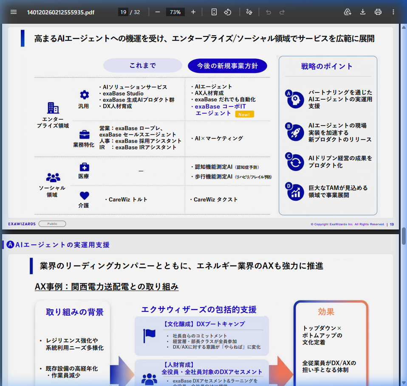Toggle the fit-to-page view mode

(x=213, y=12)
